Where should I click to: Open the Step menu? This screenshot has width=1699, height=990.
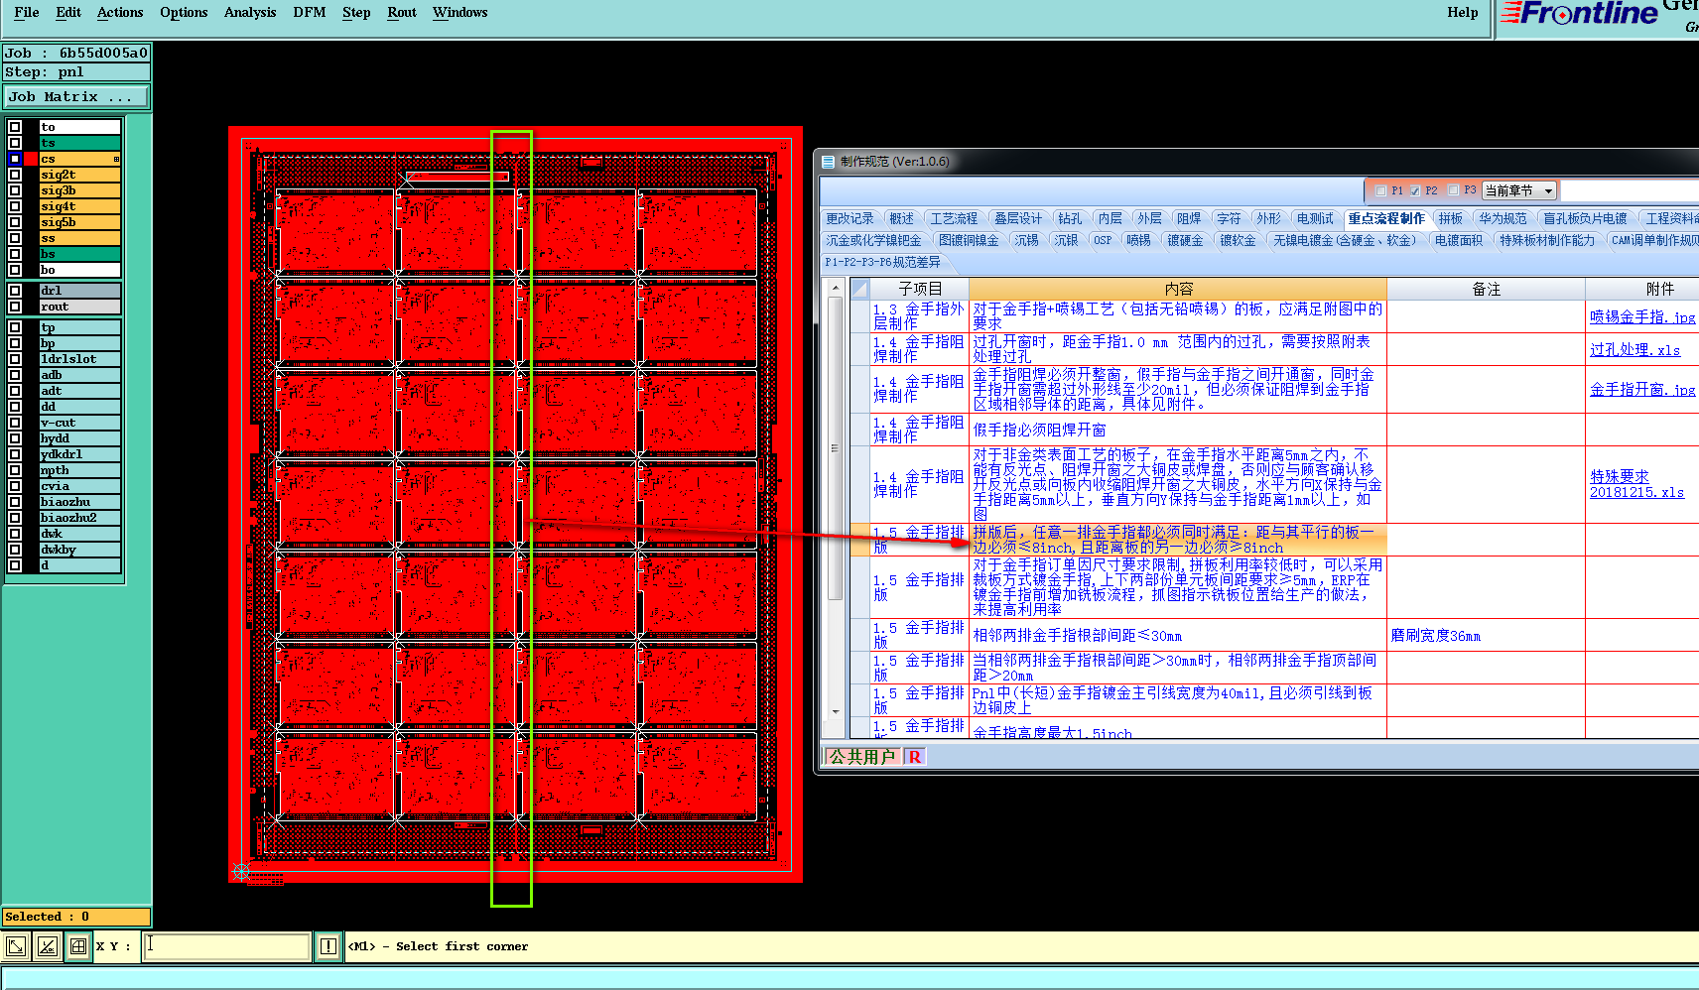coord(356,13)
